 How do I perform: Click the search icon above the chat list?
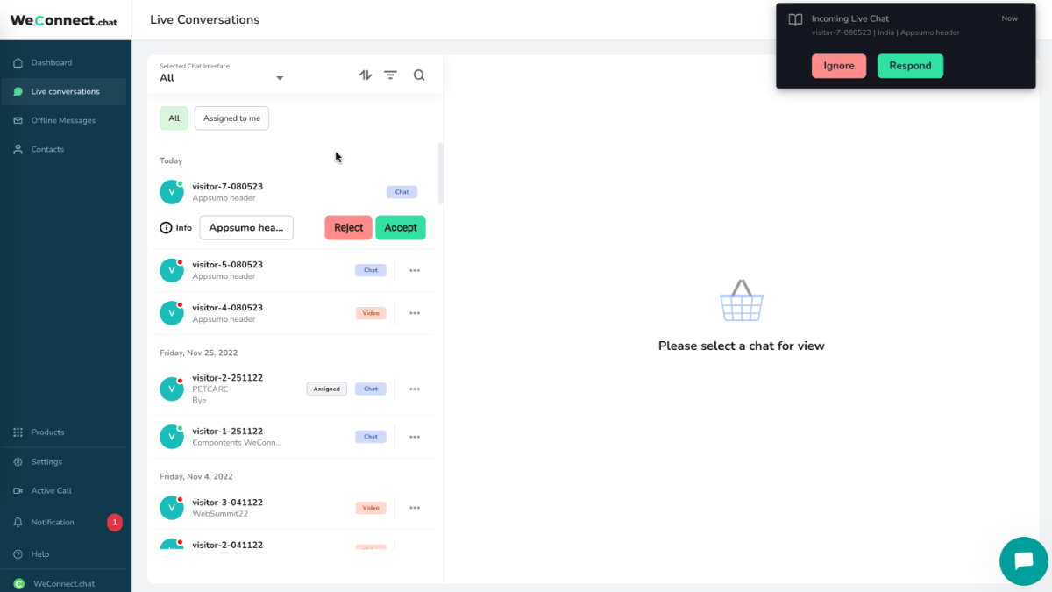(x=419, y=75)
